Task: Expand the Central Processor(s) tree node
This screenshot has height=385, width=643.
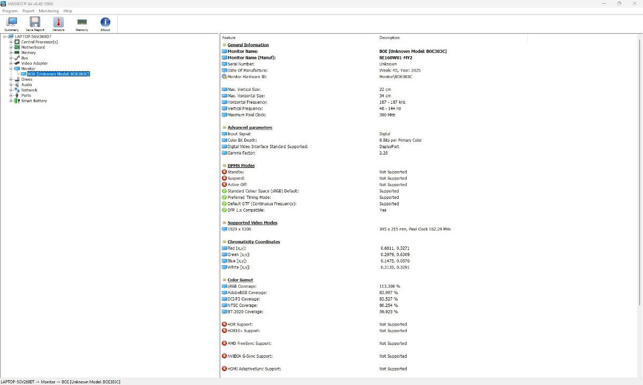Action: [11, 42]
